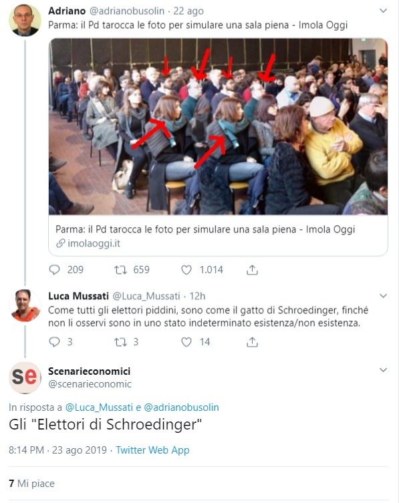Open options chevron on Adriano's tweet
Screen dimensions: 399x503
click(x=383, y=11)
